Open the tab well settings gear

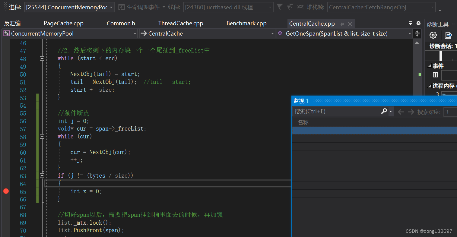418,23
